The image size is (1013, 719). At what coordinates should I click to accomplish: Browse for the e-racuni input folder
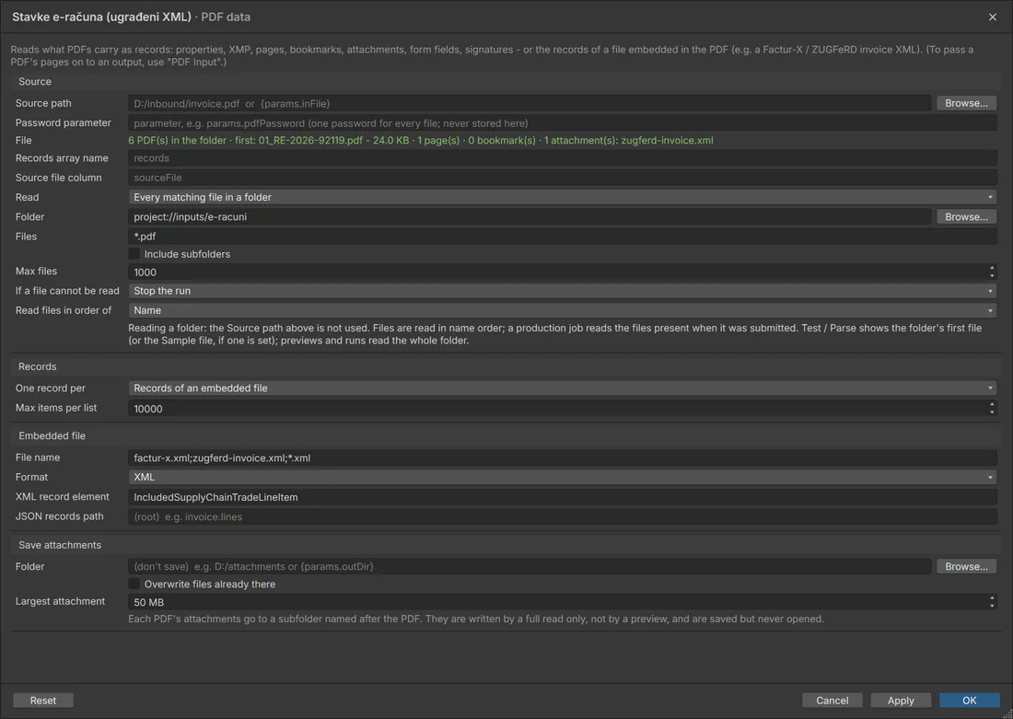966,217
